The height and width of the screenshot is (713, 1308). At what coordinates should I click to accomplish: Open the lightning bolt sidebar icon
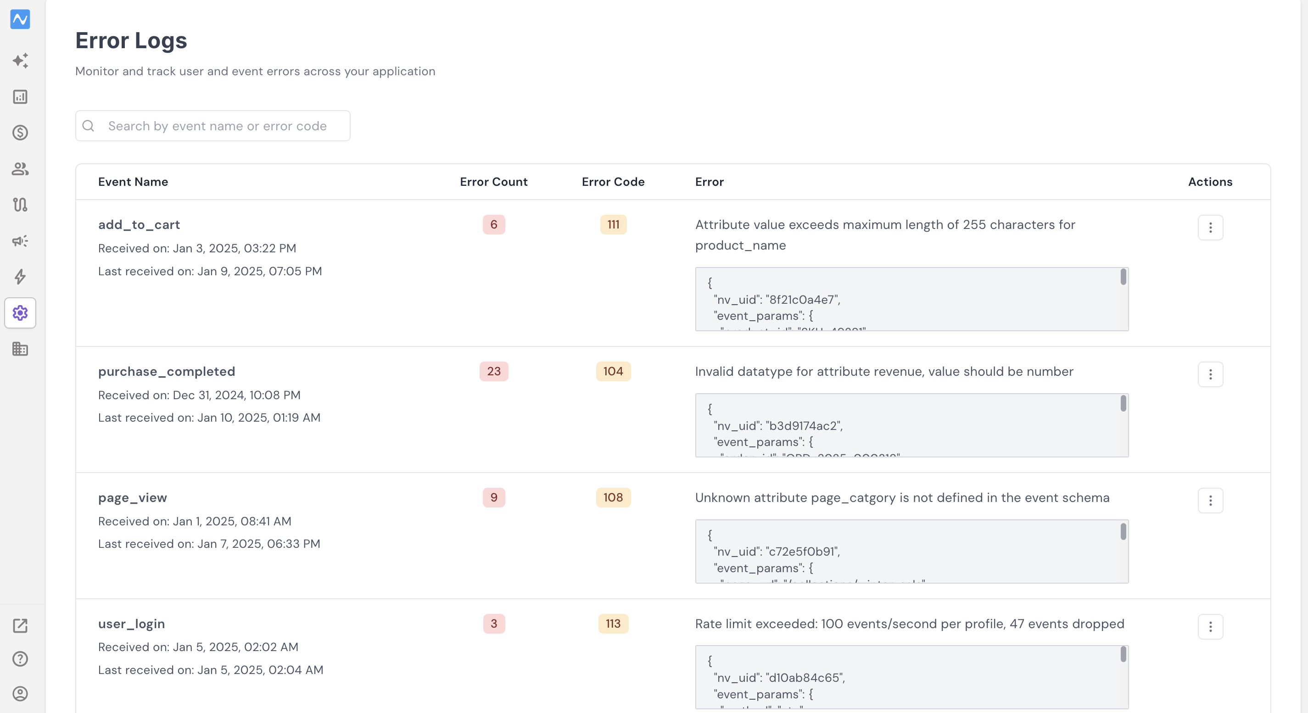[x=20, y=277]
